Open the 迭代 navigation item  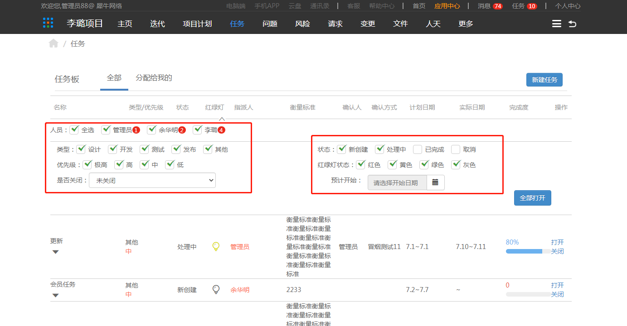point(157,24)
